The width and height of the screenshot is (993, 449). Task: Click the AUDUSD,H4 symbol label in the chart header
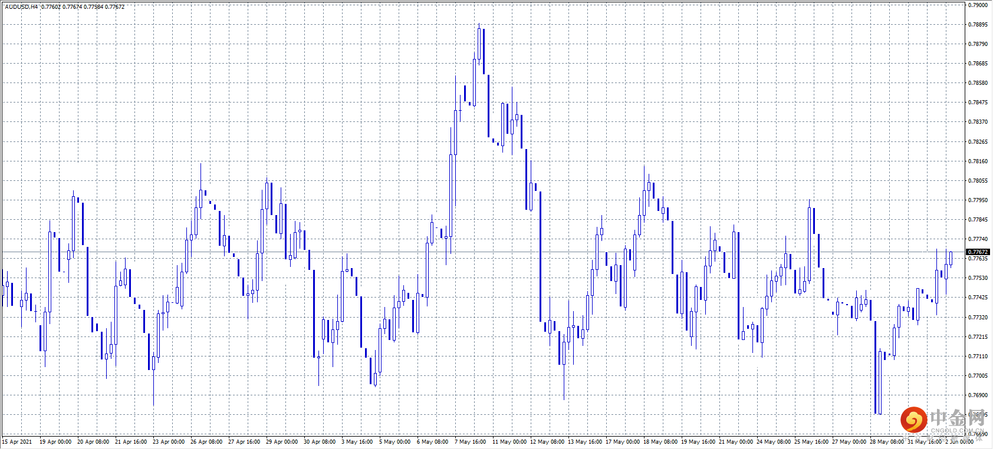point(22,7)
